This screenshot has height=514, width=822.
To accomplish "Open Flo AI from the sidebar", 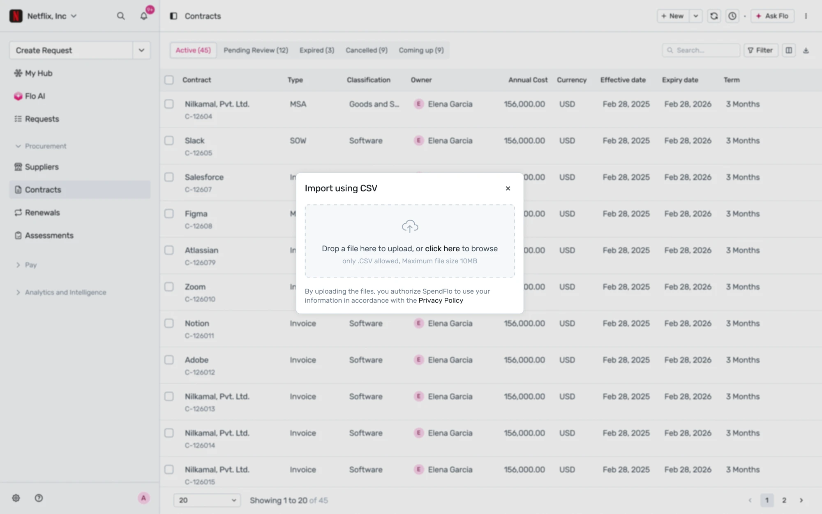I will (x=80, y=96).
